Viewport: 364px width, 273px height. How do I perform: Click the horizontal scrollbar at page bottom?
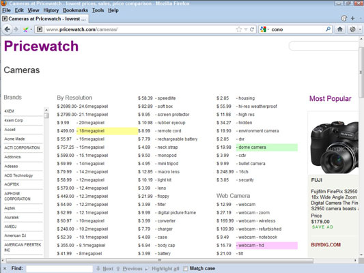pos(160,261)
